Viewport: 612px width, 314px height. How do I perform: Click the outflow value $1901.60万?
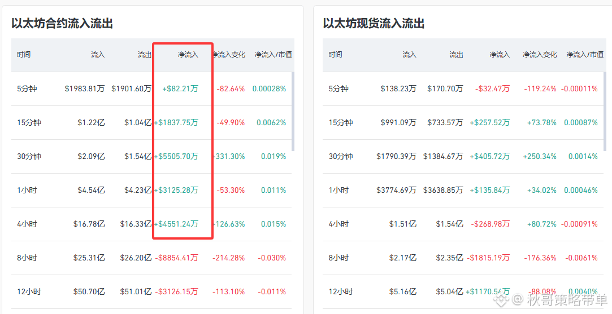[x=132, y=89]
